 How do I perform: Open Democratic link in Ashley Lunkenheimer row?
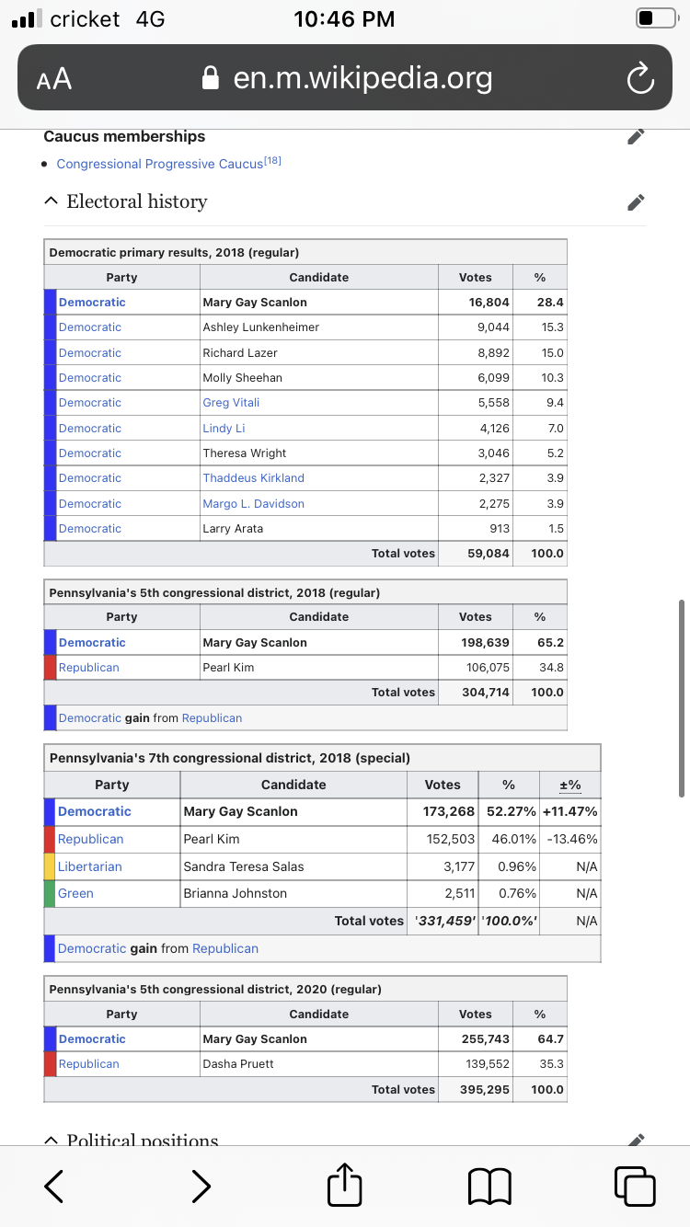coord(90,327)
